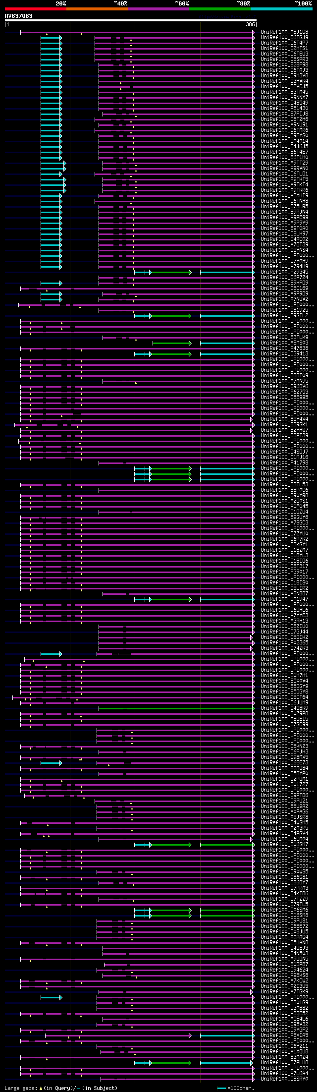Select the label UniRef100_B7FIJ8
The width and height of the screenshot is (317, 1092).
pos(284,114)
